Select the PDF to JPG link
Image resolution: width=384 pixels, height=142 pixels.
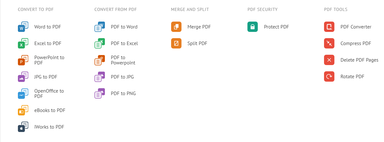point(122,77)
